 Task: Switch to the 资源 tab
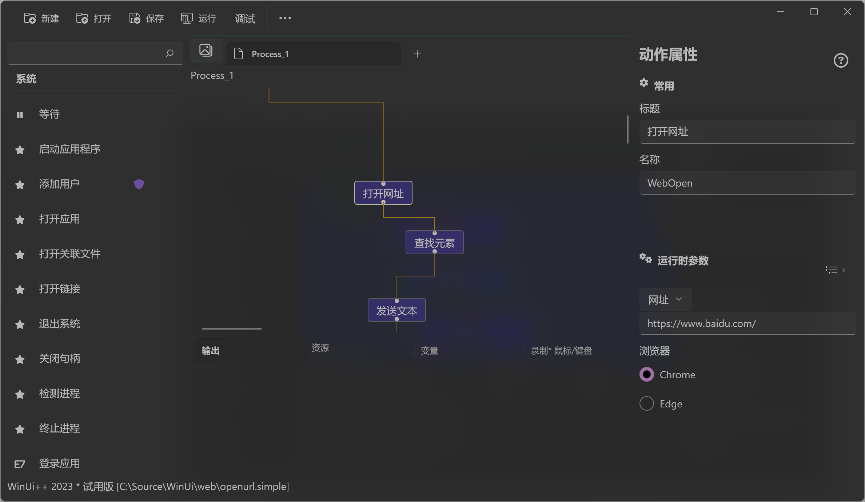(x=320, y=348)
